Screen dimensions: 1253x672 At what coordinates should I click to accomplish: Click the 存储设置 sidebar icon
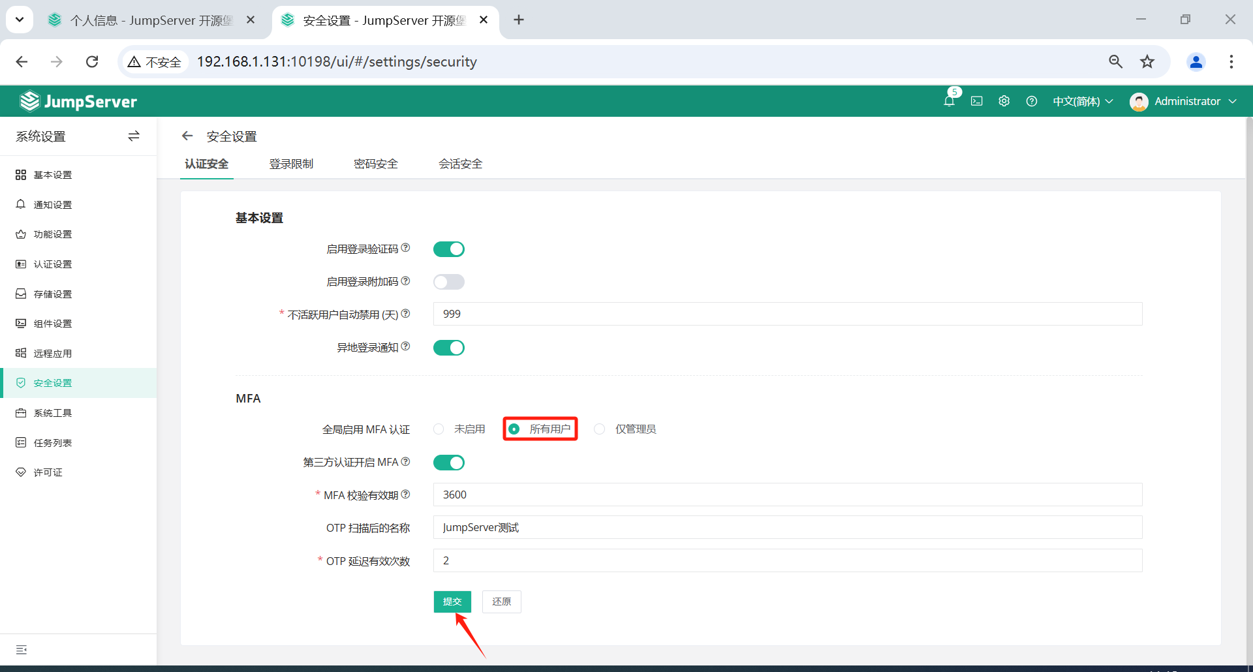[21, 294]
